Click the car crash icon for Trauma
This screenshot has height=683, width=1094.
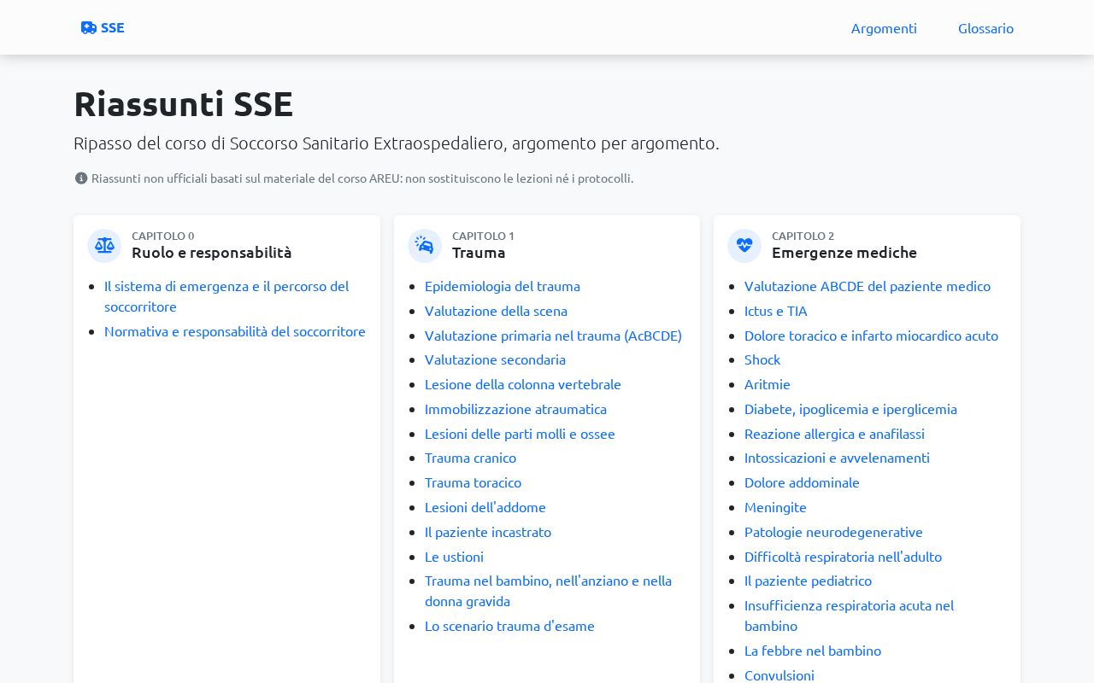(x=425, y=246)
